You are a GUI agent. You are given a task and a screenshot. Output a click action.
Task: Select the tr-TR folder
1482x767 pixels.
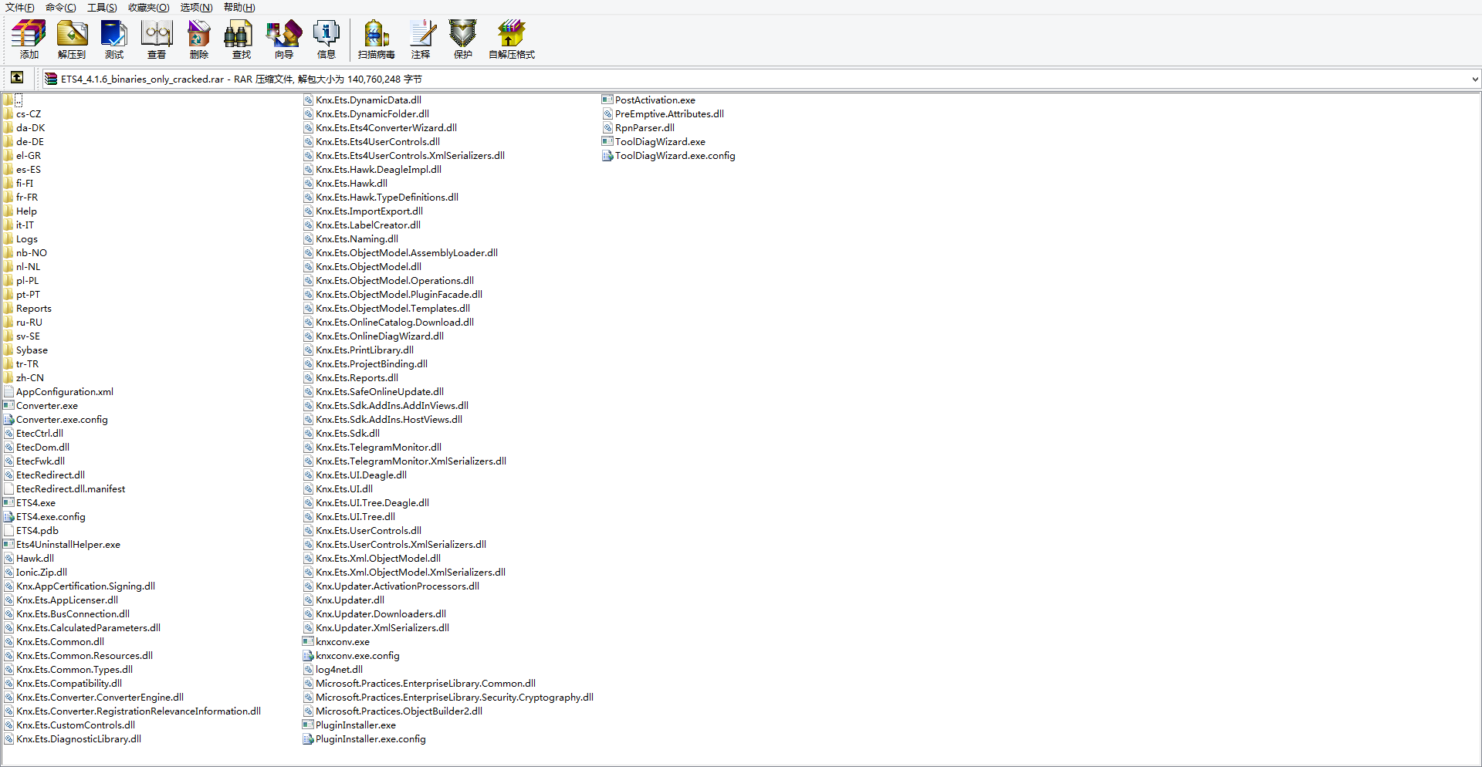pos(21,364)
